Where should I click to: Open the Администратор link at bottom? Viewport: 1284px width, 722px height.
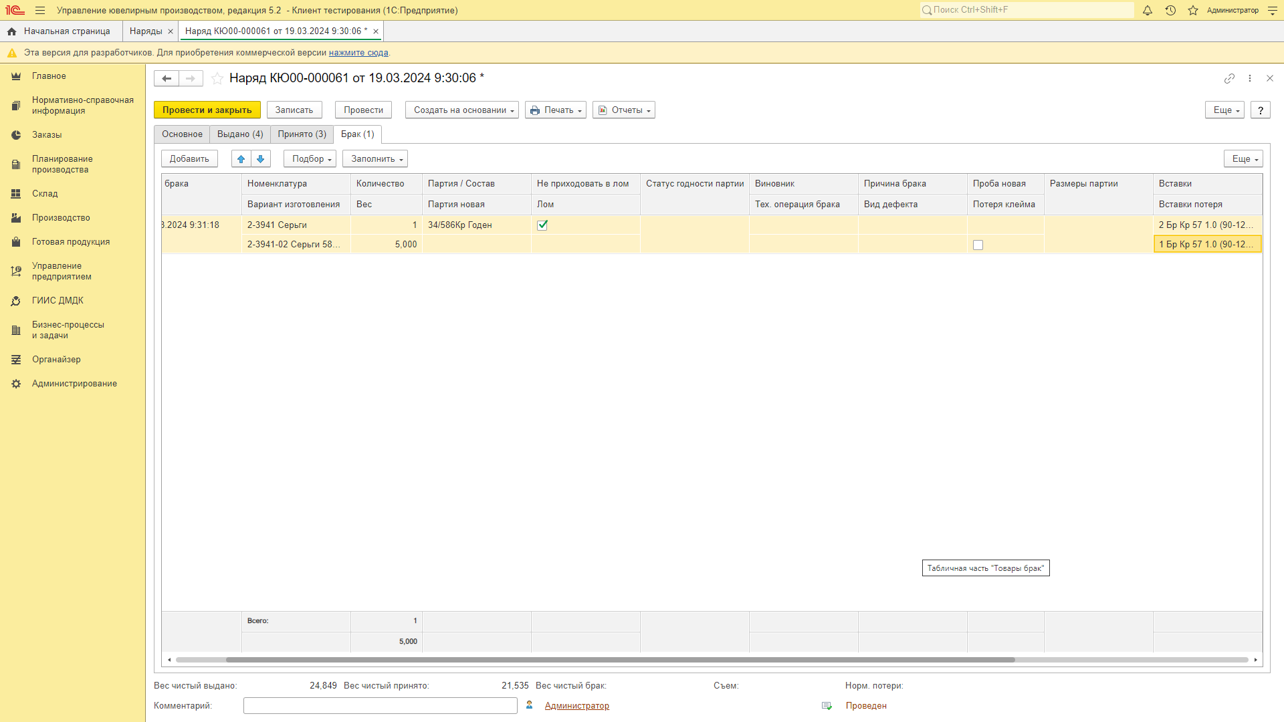tap(577, 706)
